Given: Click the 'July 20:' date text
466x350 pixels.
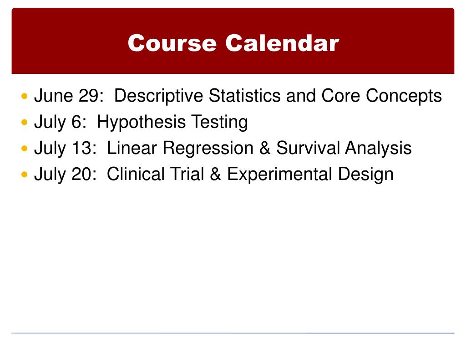Looking at the screenshot, I should pos(66,174).
